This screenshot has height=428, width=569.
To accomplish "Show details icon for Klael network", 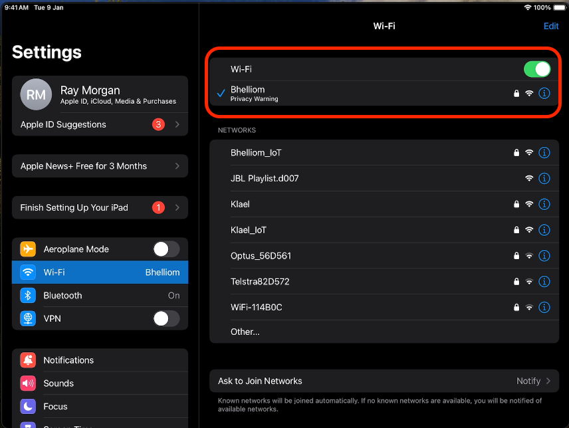I will 544,205.
